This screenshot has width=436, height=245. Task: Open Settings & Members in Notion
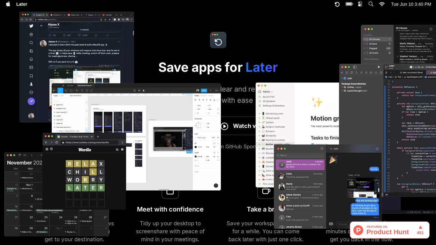(272, 106)
